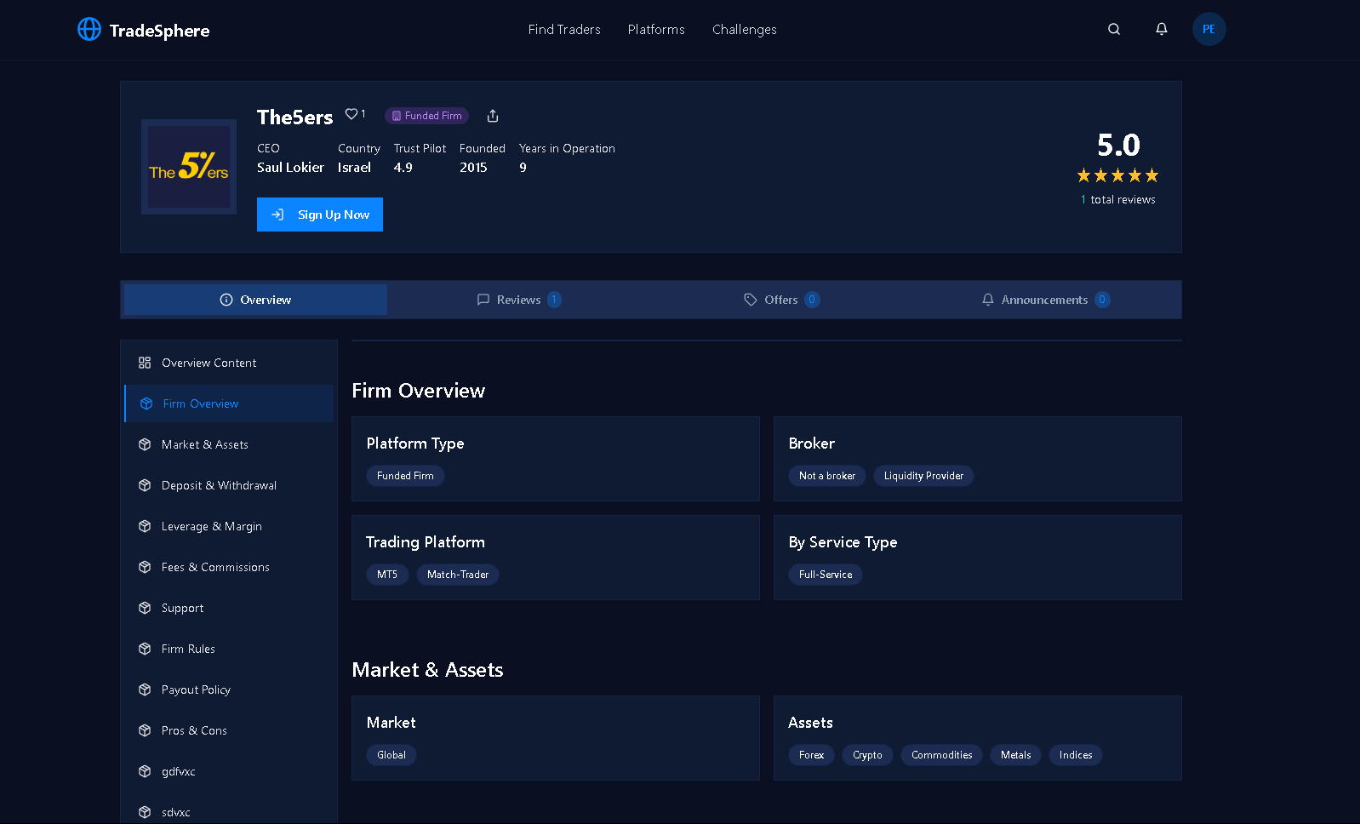Click Match-Trader platform tag
Viewport: 1360px width, 824px height.
coord(458,575)
